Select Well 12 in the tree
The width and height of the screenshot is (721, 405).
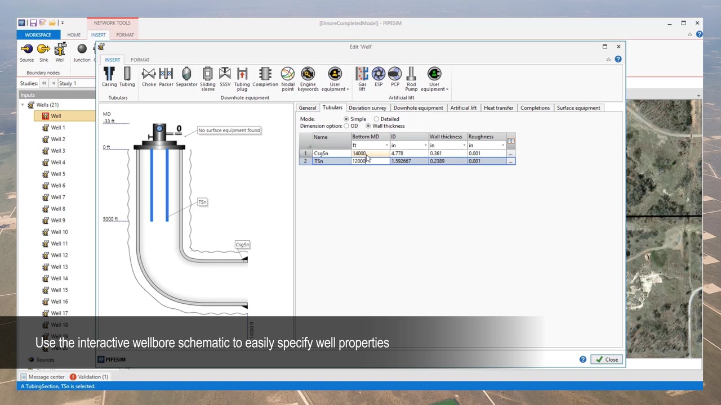(59, 255)
